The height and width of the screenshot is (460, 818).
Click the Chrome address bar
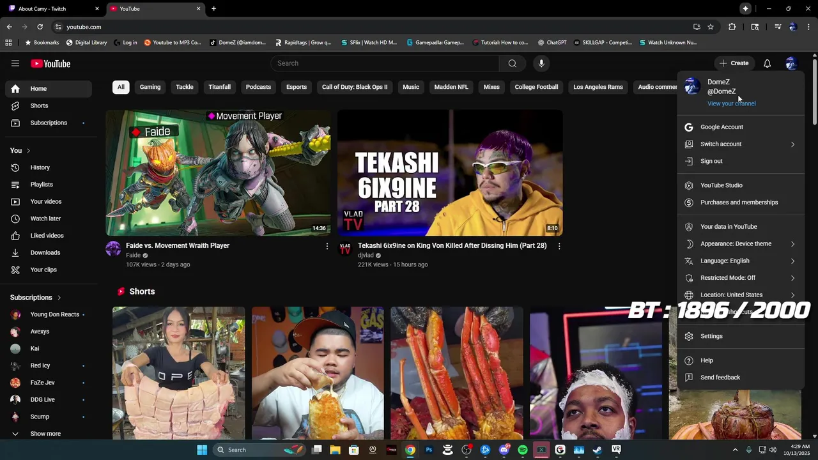point(371,27)
